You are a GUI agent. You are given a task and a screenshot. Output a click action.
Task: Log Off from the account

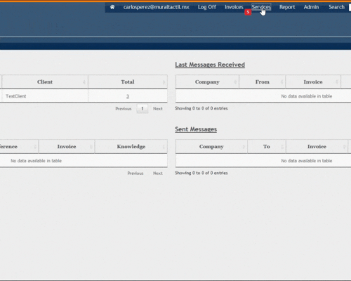click(207, 7)
